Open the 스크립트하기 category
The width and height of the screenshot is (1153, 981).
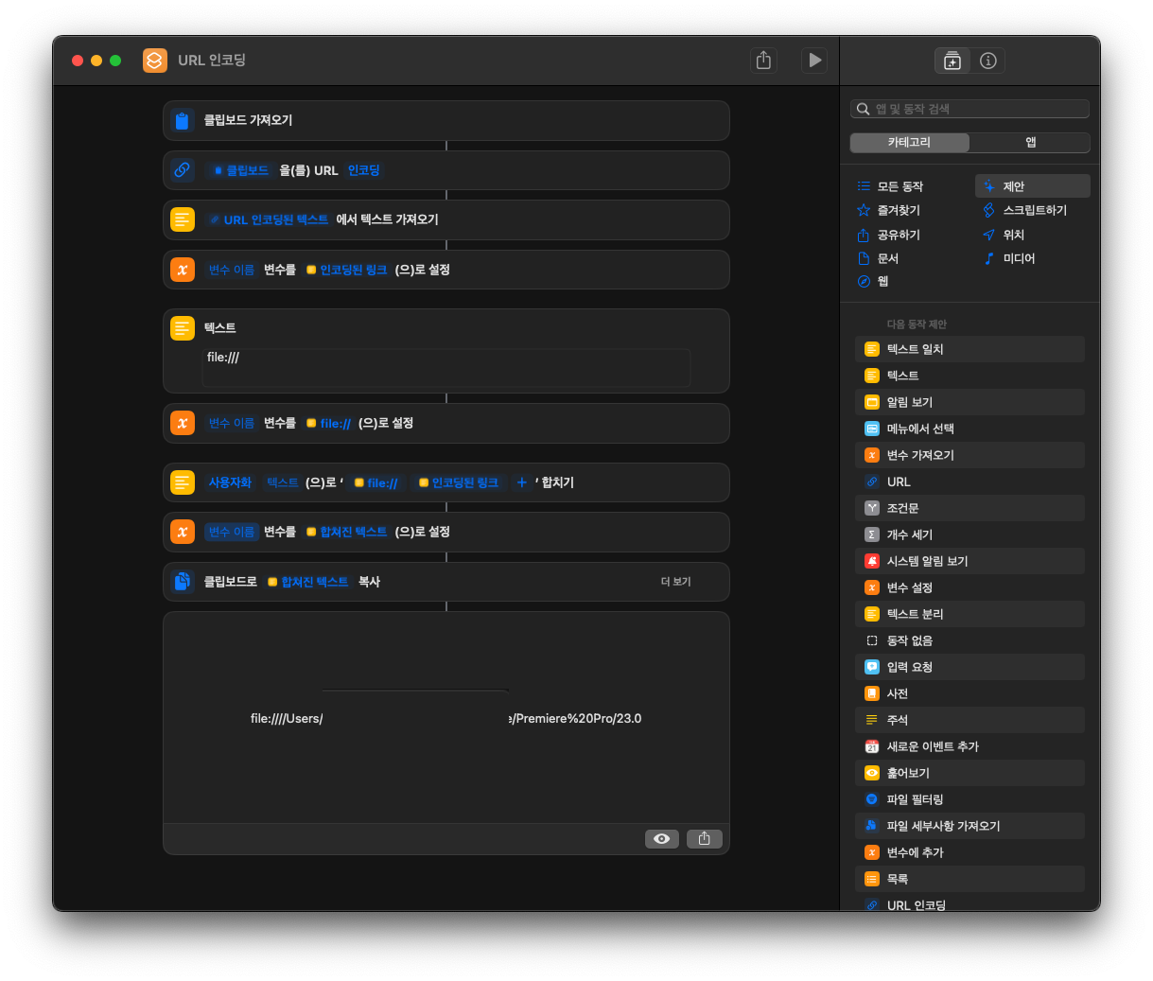pyautogui.click(x=1025, y=210)
